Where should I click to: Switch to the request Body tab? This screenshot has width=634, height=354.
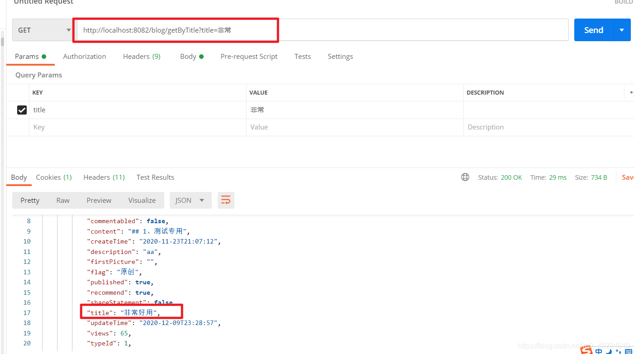point(192,57)
